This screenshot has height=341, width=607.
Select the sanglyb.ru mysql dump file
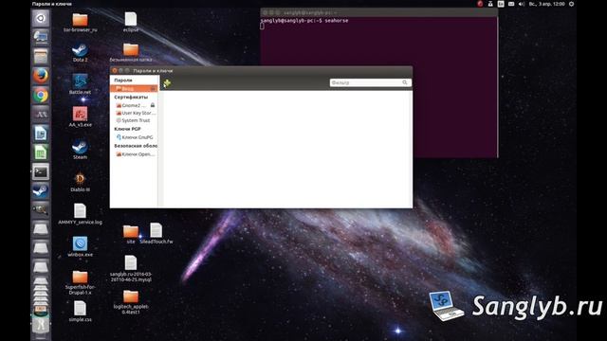131,269
